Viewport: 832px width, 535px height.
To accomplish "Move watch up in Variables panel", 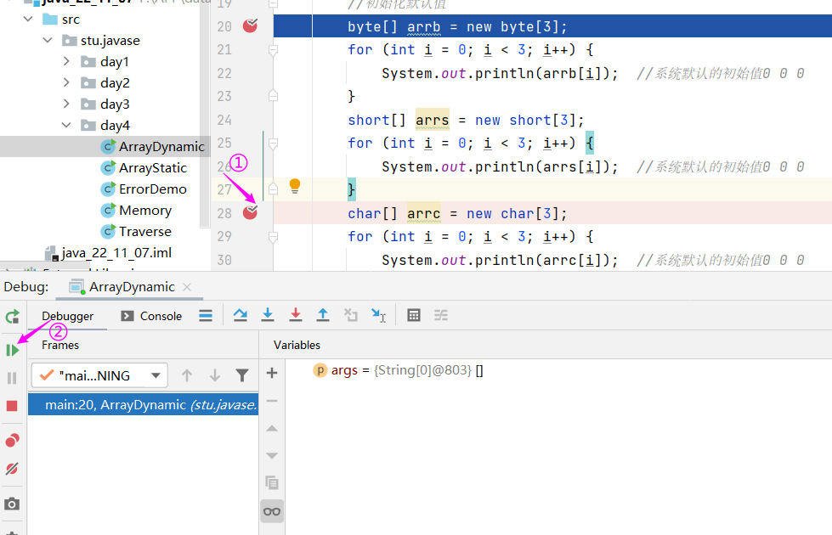I will [272, 428].
